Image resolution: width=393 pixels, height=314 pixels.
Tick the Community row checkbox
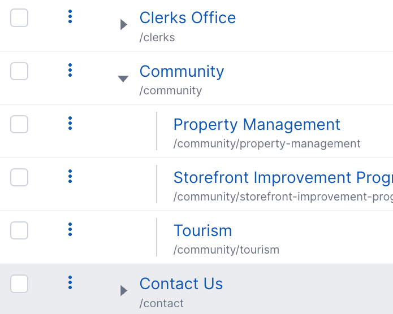pyautogui.click(x=19, y=71)
